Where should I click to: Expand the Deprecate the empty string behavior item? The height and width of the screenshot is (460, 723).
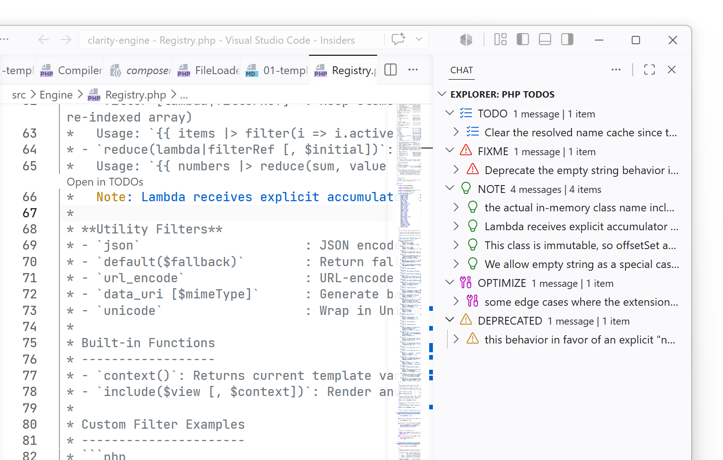456,170
